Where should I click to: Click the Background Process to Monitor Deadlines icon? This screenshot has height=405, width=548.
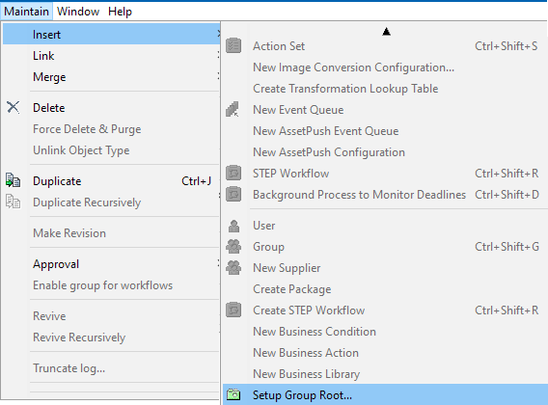click(x=233, y=194)
